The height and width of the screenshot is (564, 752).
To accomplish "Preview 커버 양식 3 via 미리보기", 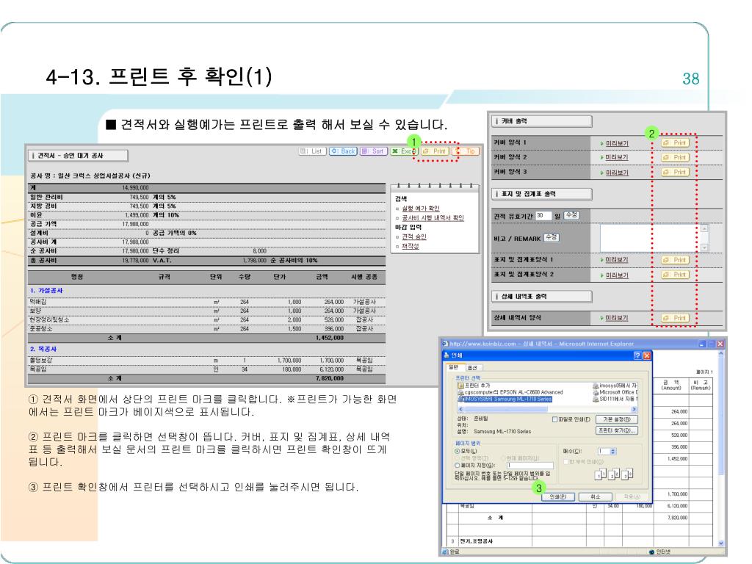I will pyautogui.click(x=616, y=173).
